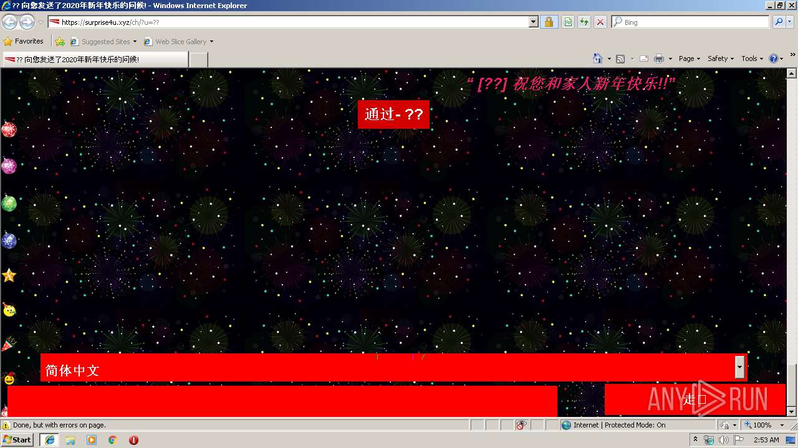The image size is (798, 448).
Task: Click the Windows Start button
Action: (17, 440)
